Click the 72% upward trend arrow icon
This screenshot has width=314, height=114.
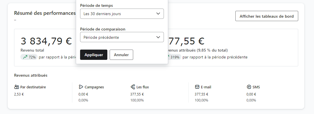click(x=25, y=57)
